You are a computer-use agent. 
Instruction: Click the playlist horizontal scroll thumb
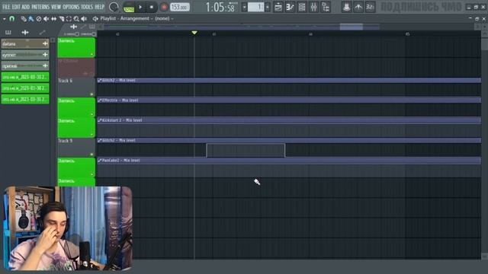(x=351, y=27)
